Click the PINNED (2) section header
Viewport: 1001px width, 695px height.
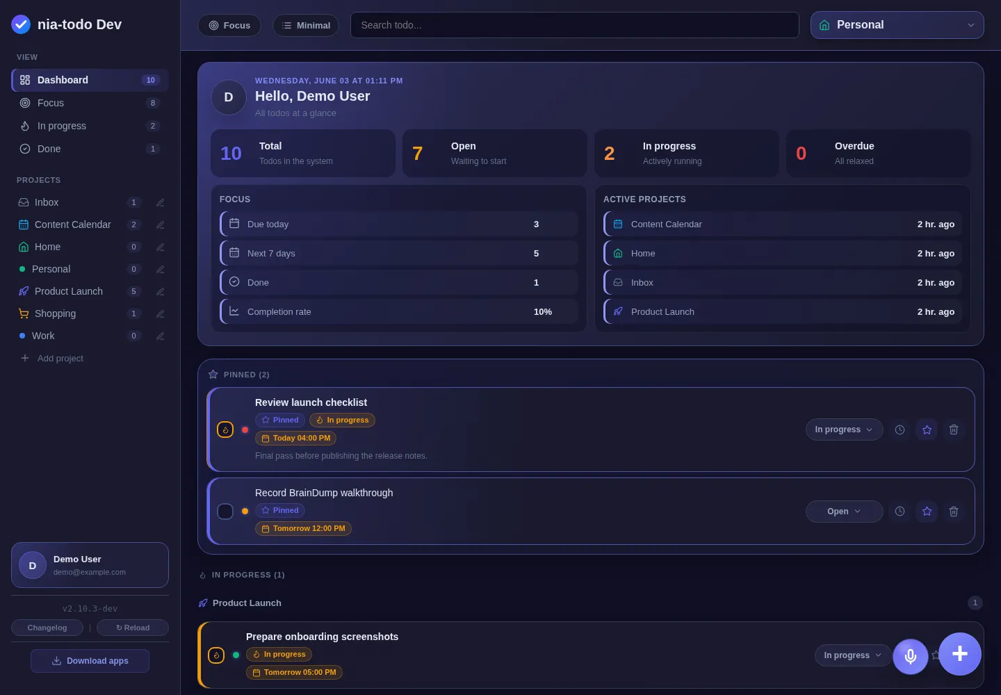point(238,375)
